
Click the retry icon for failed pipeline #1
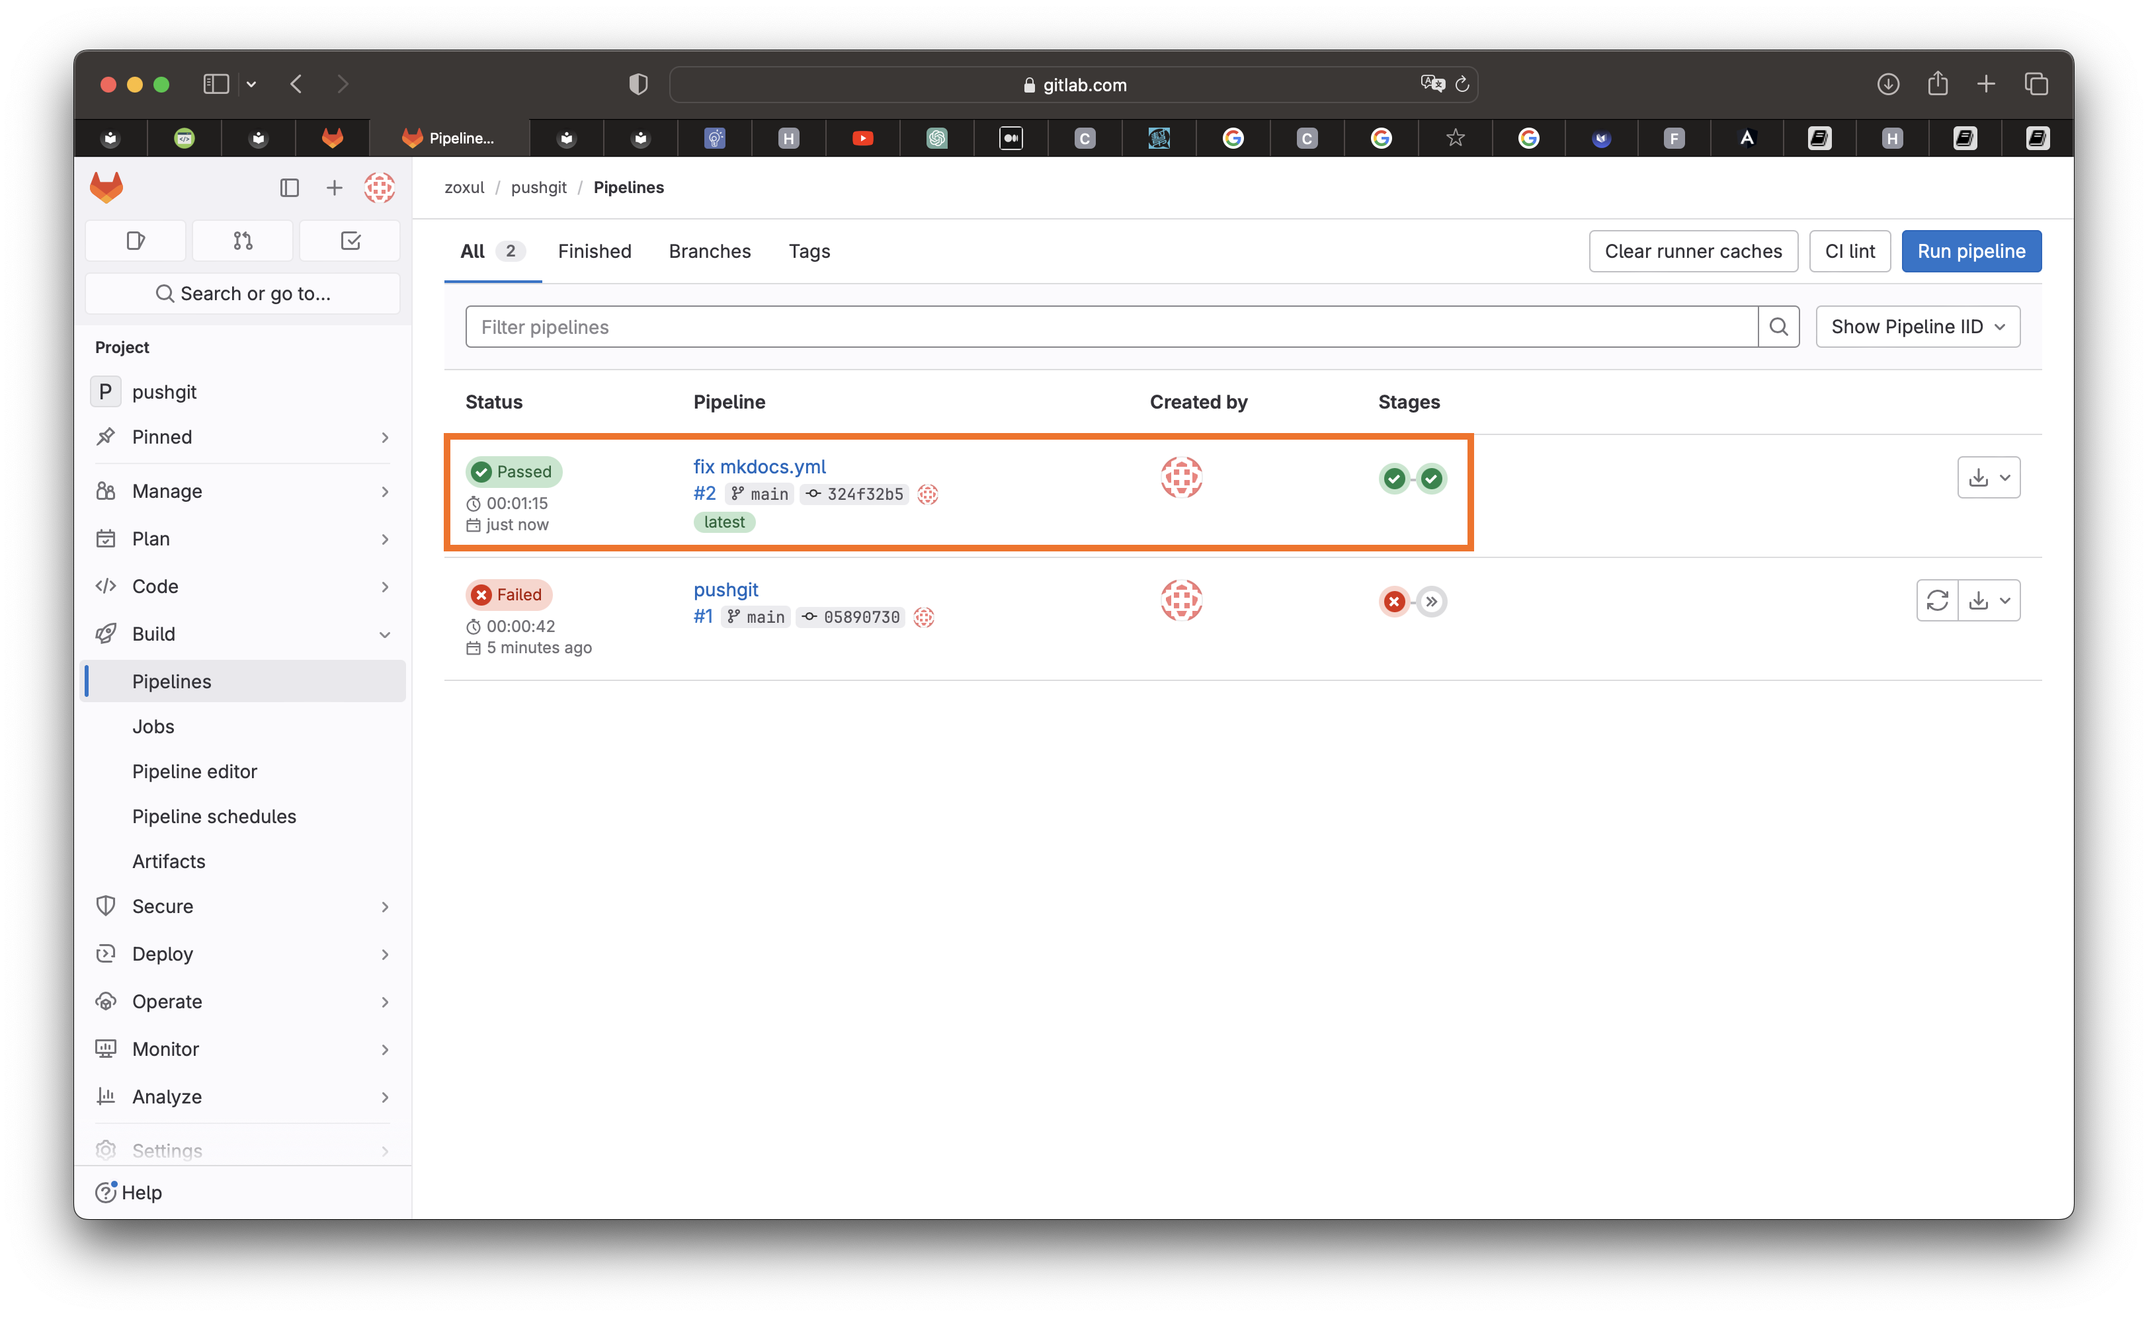(x=1936, y=600)
